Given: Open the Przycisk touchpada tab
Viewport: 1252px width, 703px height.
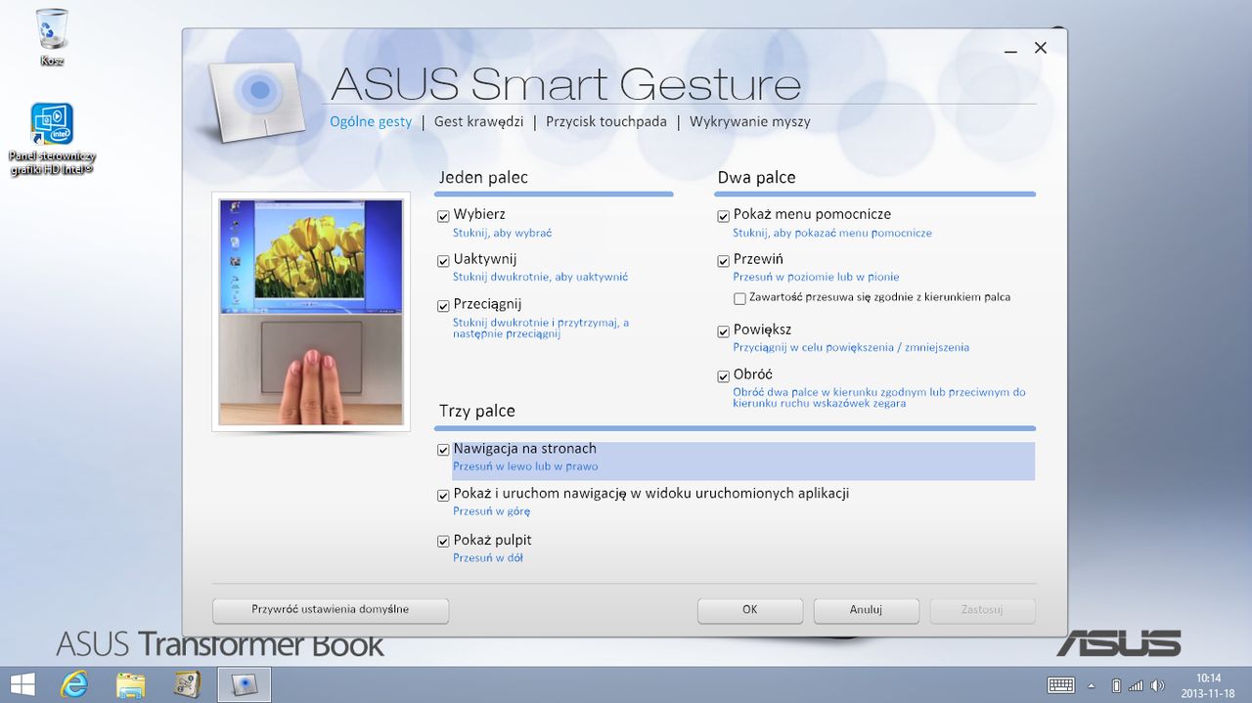Looking at the screenshot, I should pyautogui.click(x=605, y=122).
